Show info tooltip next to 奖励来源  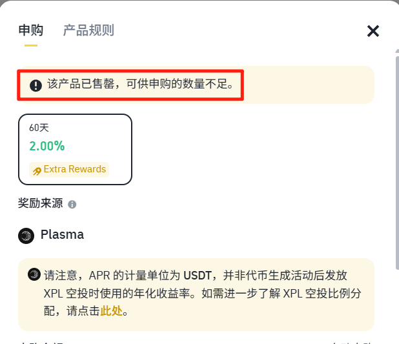72,205
